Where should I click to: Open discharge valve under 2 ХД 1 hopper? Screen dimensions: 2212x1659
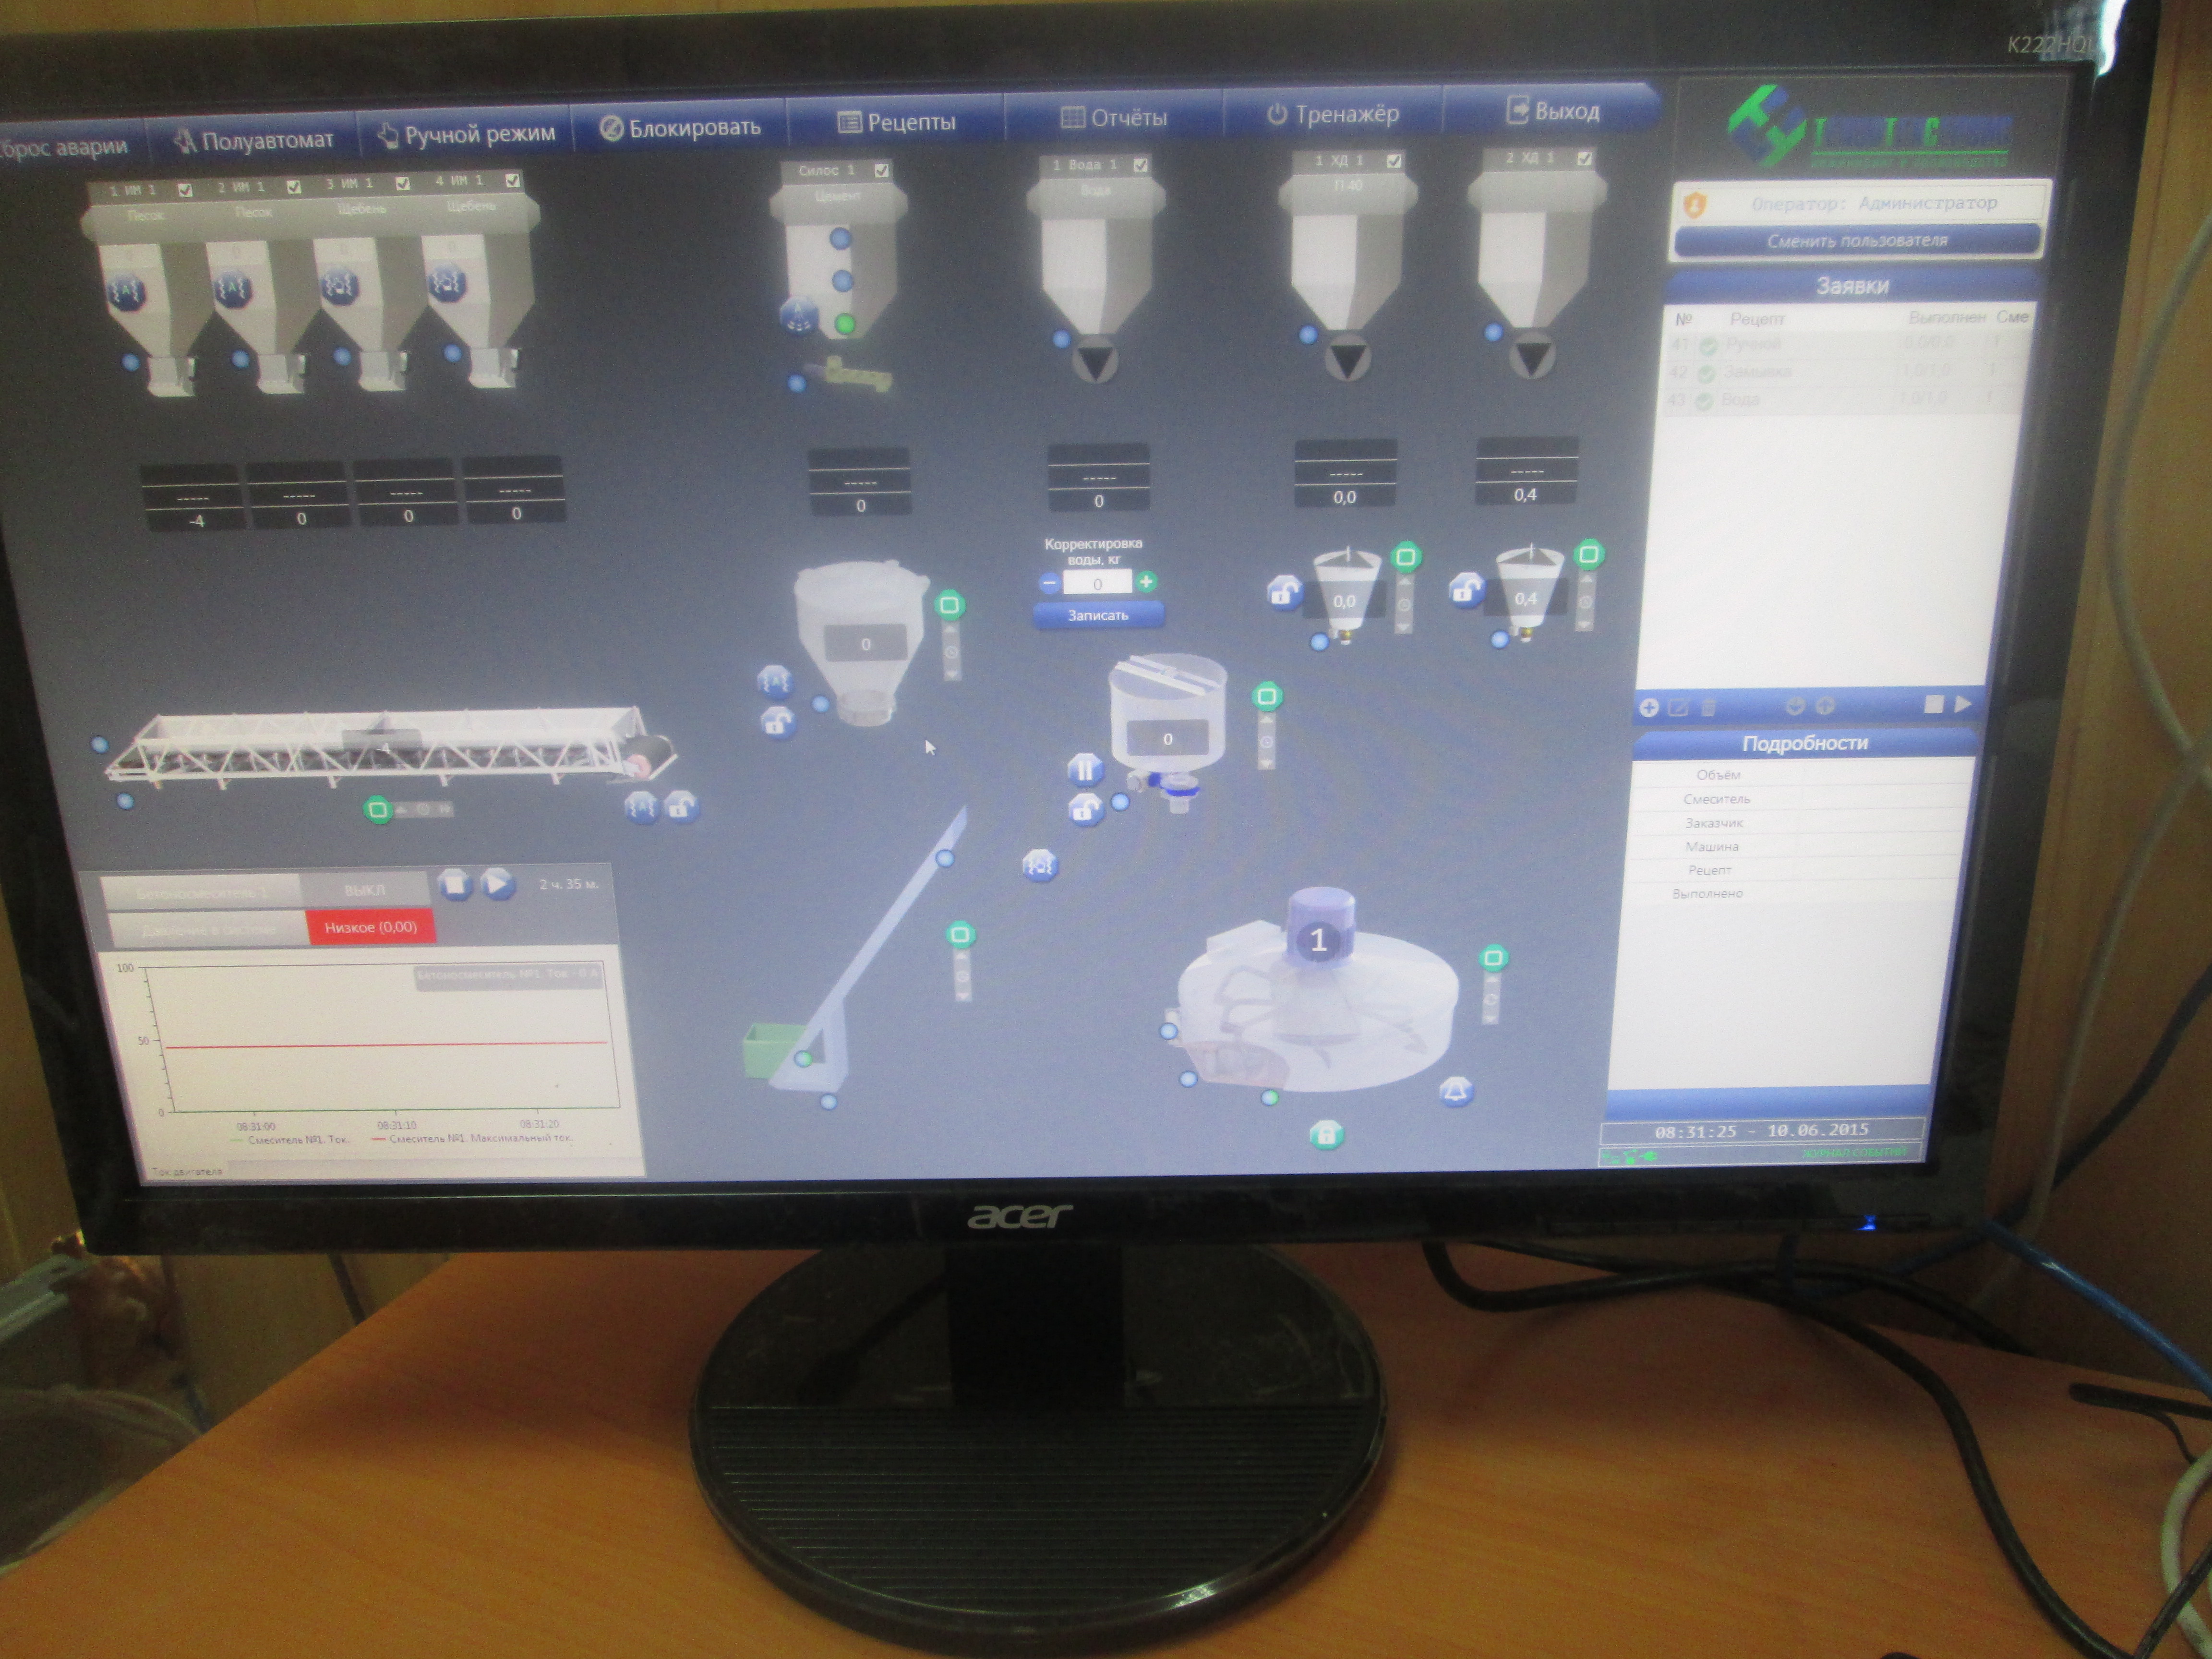(1531, 355)
